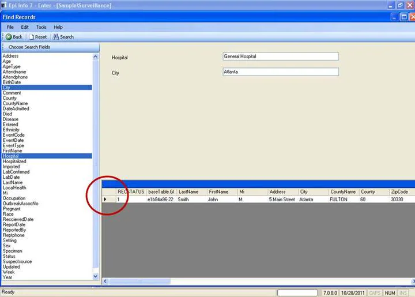
Task: Sort by the ZipCode column header
Action: pos(399,191)
